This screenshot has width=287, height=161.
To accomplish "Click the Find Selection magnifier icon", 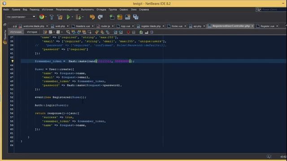I will coord(68,32).
